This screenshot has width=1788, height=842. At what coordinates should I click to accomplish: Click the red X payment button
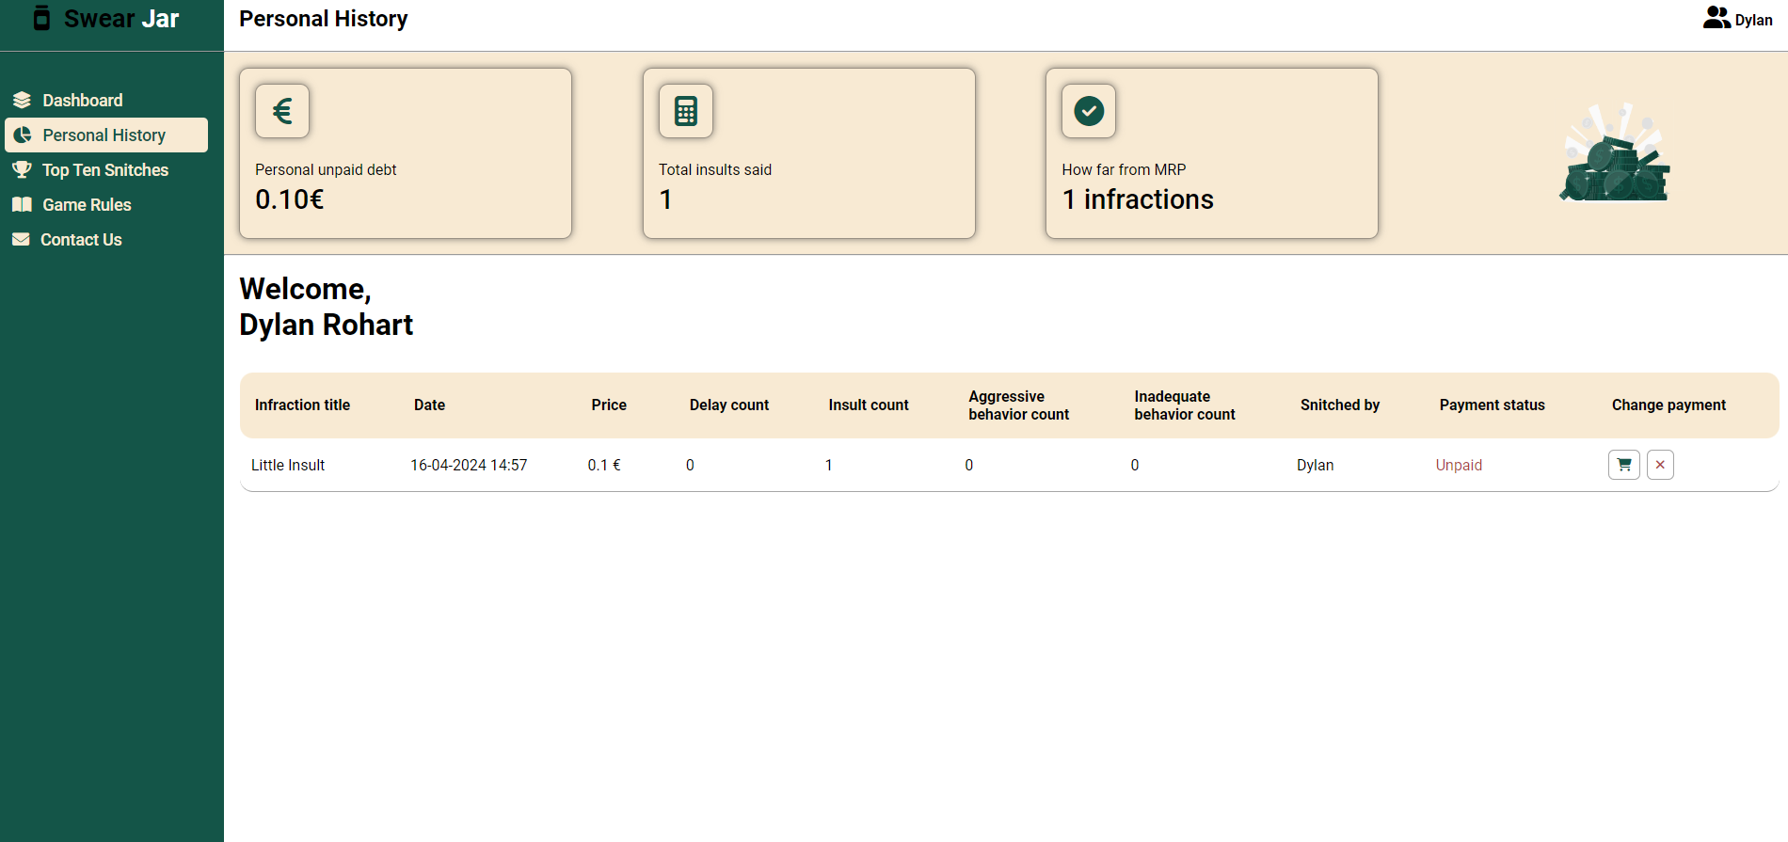point(1660,465)
